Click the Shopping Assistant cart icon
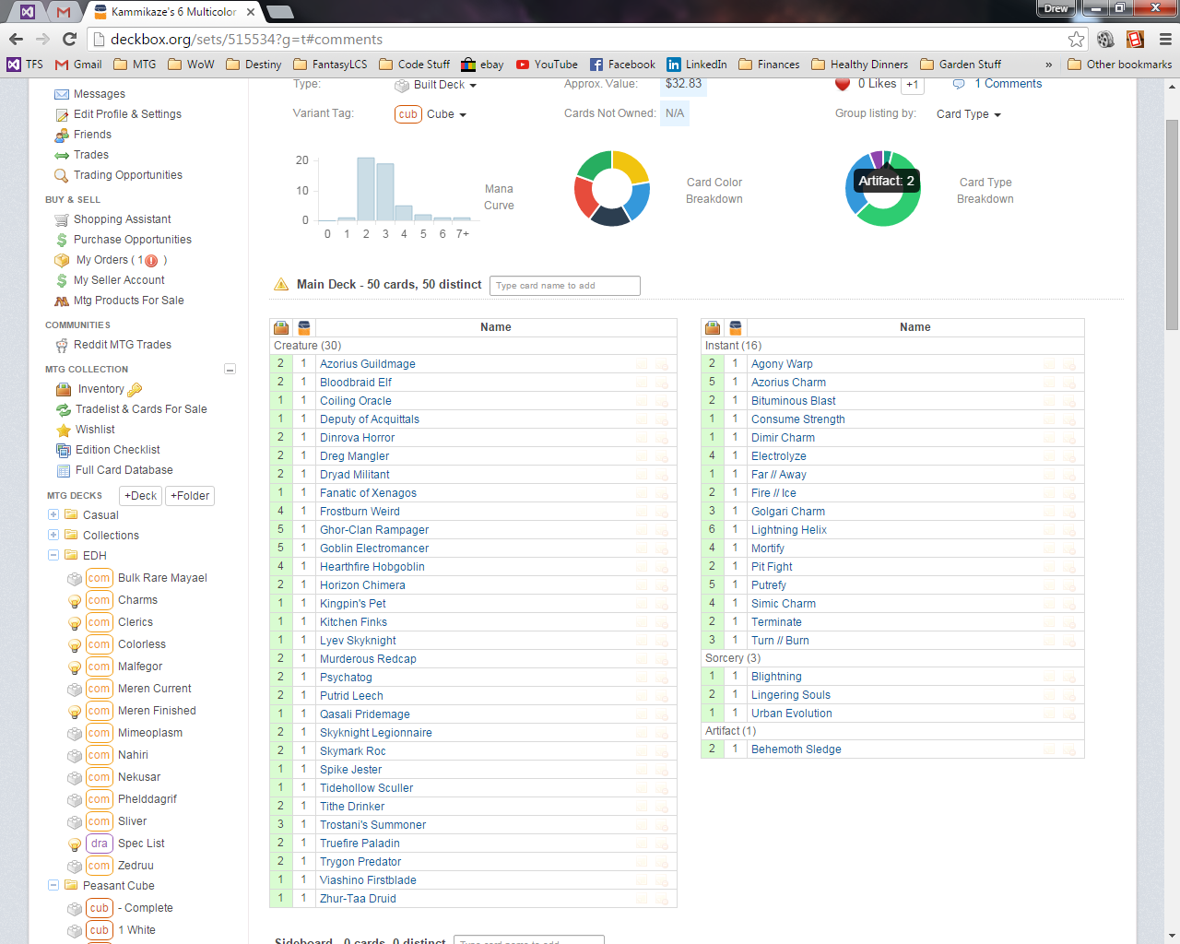 coord(62,219)
